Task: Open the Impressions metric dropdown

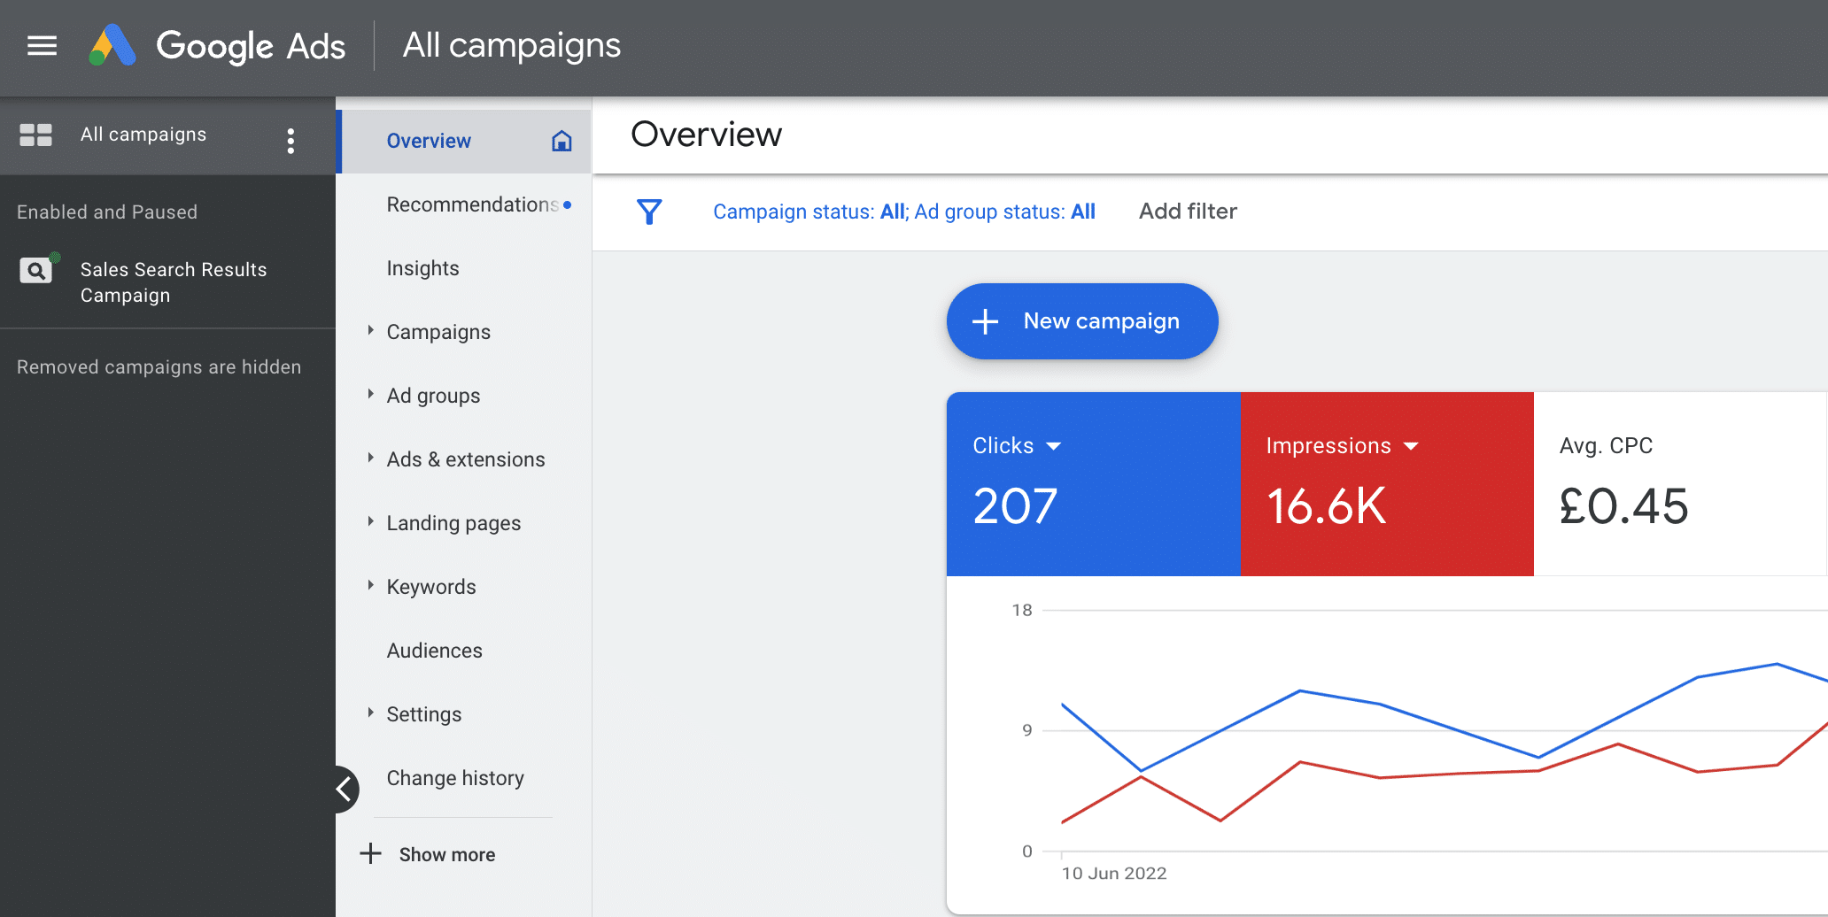Action: (x=1411, y=447)
